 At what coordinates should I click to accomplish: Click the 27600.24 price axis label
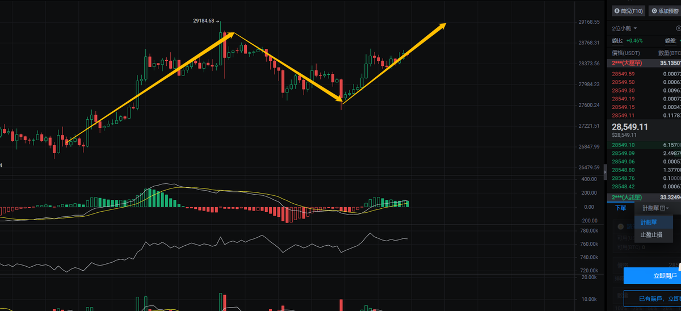(590, 105)
